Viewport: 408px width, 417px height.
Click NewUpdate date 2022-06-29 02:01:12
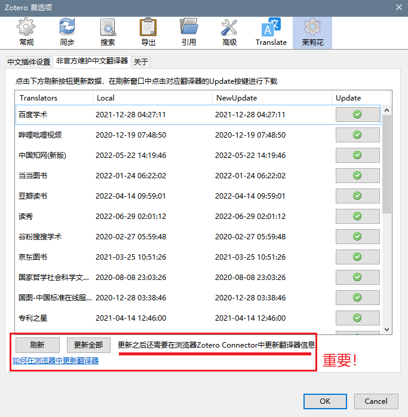click(x=250, y=216)
